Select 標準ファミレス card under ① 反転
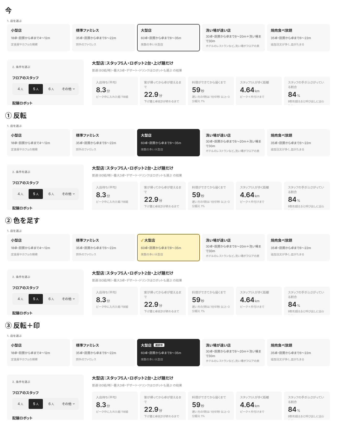The height and width of the screenshot is (425, 337). 103,143
